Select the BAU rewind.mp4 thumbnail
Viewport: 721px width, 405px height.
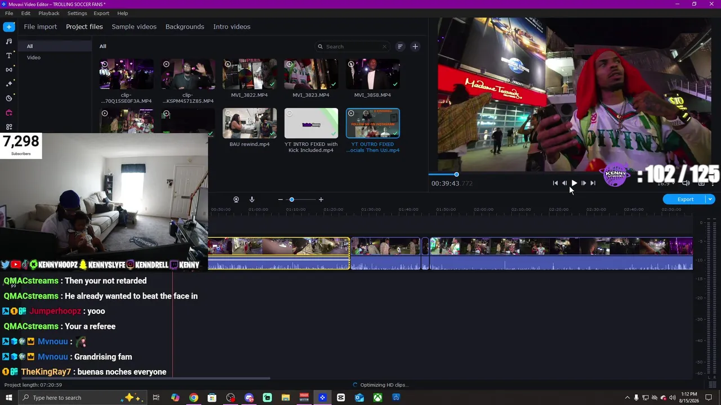tap(250, 123)
